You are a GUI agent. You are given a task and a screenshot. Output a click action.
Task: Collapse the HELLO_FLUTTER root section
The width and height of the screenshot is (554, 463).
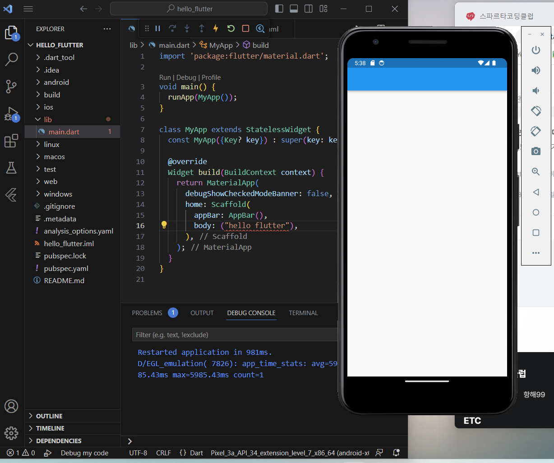72,45
